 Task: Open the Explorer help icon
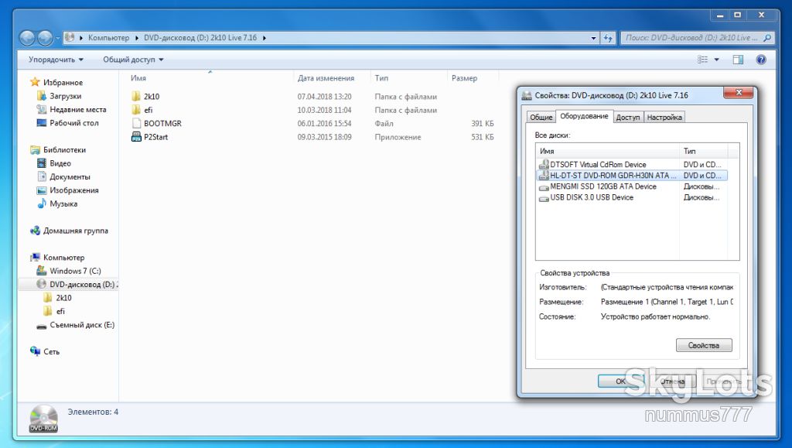[x=761, y=60]
